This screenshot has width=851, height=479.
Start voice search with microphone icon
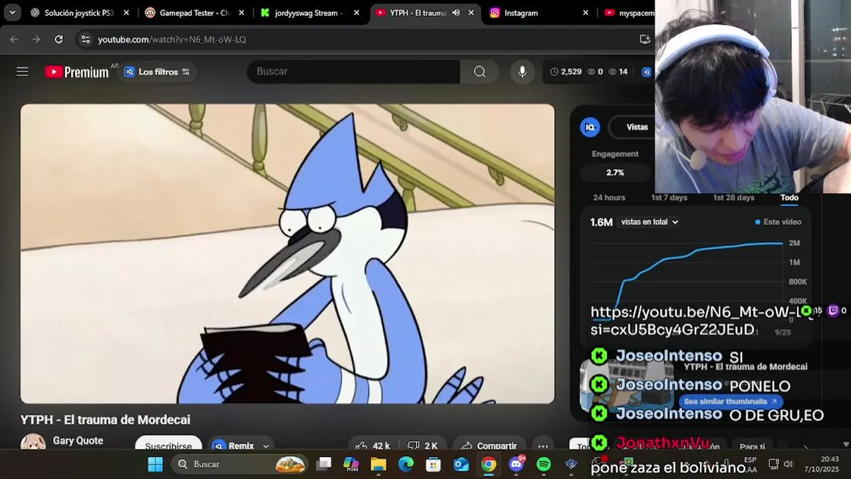pyautogui.click(x=523, y=71)
